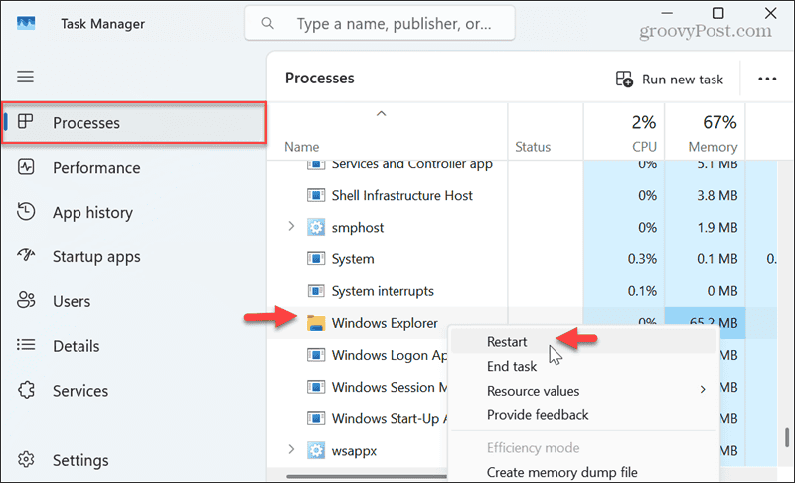Screen dimensions: 795x483
Task: Click the Performance sidebar icon
Action: tap(26, 167)
